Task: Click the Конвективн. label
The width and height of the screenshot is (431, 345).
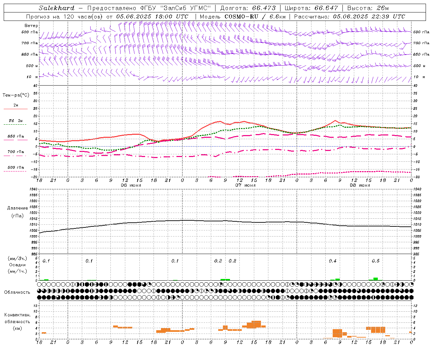Action: pos(17,315)
